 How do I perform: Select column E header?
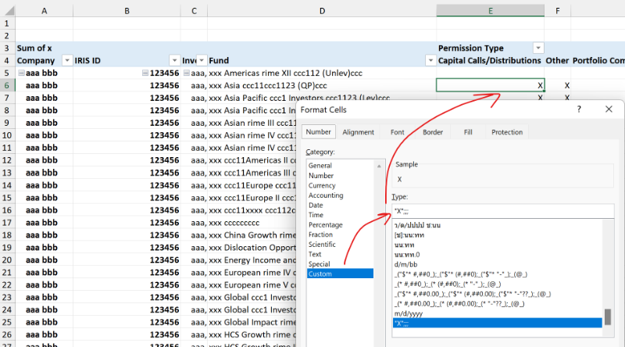coord(490,10)
